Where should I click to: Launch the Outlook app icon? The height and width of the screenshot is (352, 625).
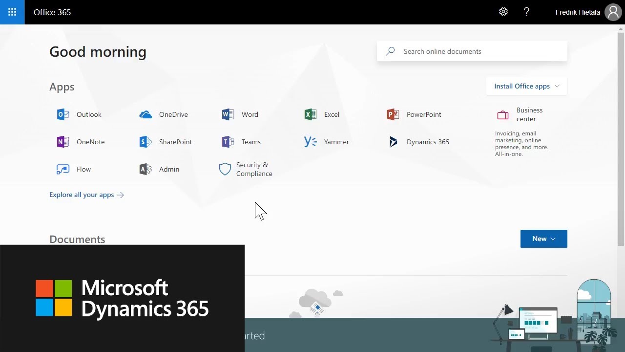pyautogui.click(x=63, y=114)
